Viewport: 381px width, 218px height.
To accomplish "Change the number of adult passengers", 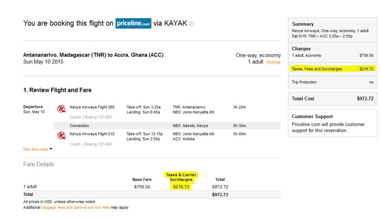I will pos(273,62).
